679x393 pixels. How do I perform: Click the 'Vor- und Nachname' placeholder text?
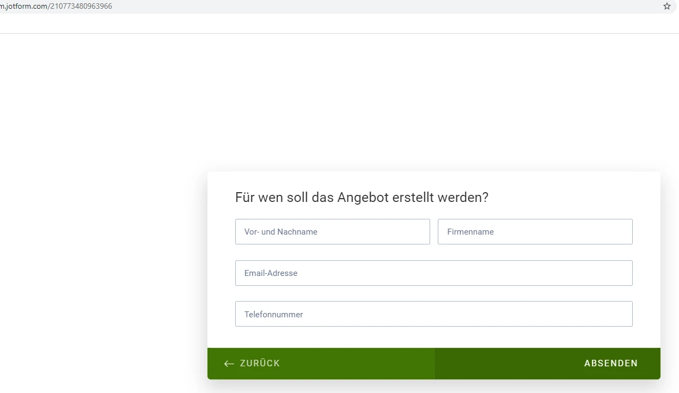280,232
